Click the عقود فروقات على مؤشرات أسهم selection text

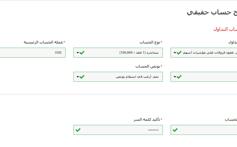point(210,53)
